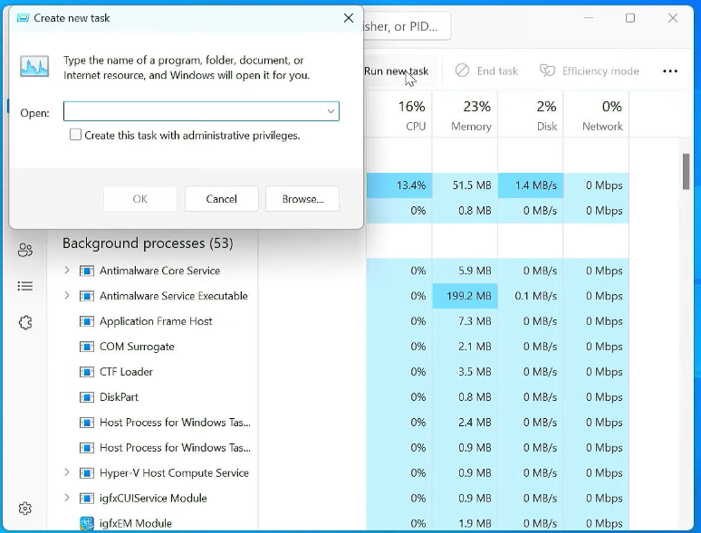701x533 pixels.
Task: Sort by CPU column header
Action: 399,114
